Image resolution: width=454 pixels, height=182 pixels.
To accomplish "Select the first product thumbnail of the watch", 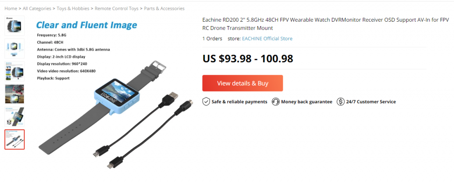I will click(15, 26).
